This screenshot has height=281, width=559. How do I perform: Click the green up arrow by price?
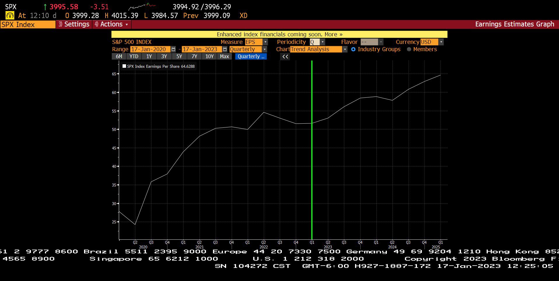click(45, 7)
